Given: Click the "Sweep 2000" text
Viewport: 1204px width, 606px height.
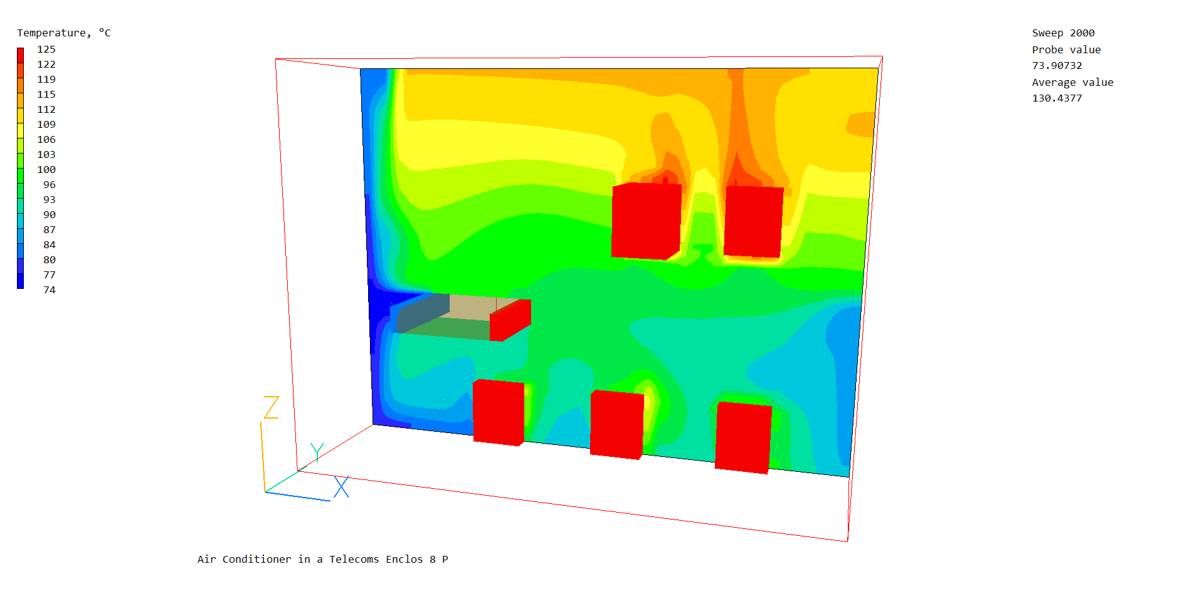Looking at the screenshot, I should coord(1063,33).
